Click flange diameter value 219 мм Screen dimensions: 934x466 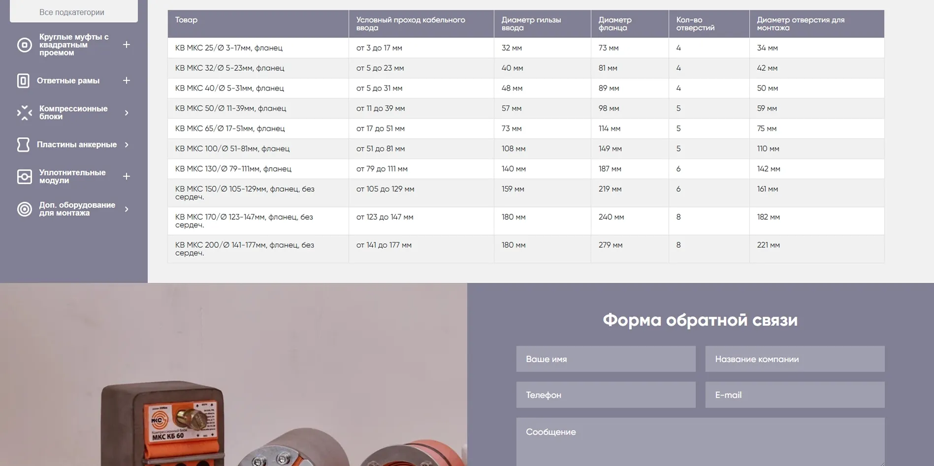(x=610, y=189)
